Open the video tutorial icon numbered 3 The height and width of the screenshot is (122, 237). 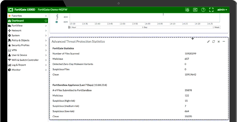pyautogui.click(x=195, y=10)
